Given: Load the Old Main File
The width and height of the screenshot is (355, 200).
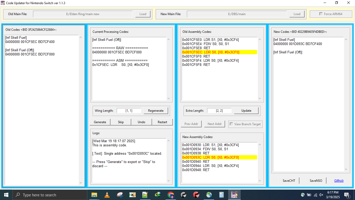Looking at the screenshot, I should click(x=143, y=14).
